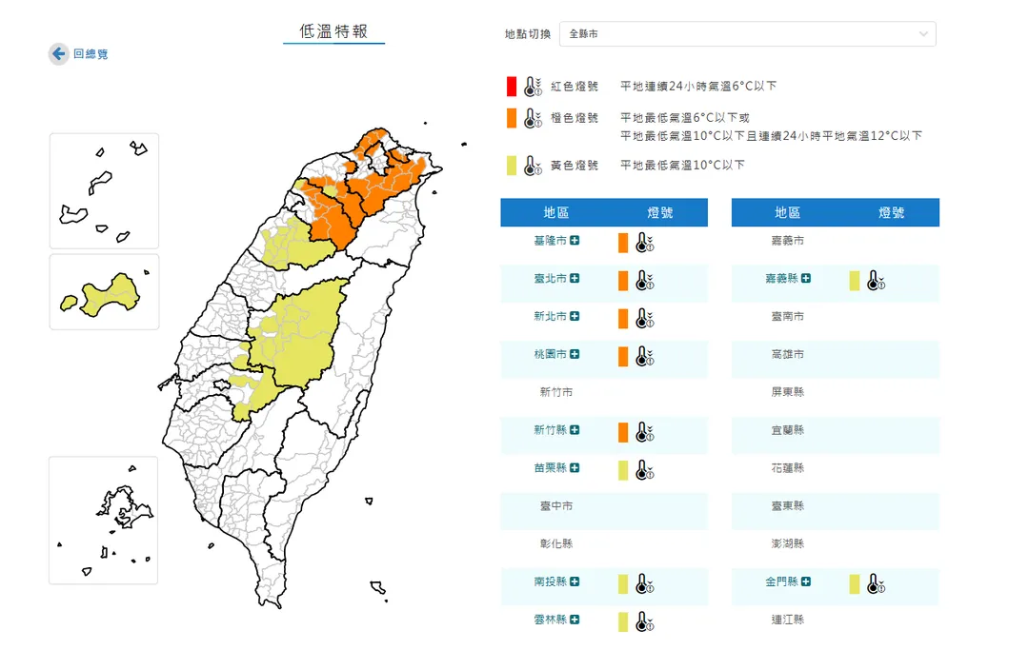
Task: Click the 基隆市 thermometer warning icon
Action: coord(644,243)
